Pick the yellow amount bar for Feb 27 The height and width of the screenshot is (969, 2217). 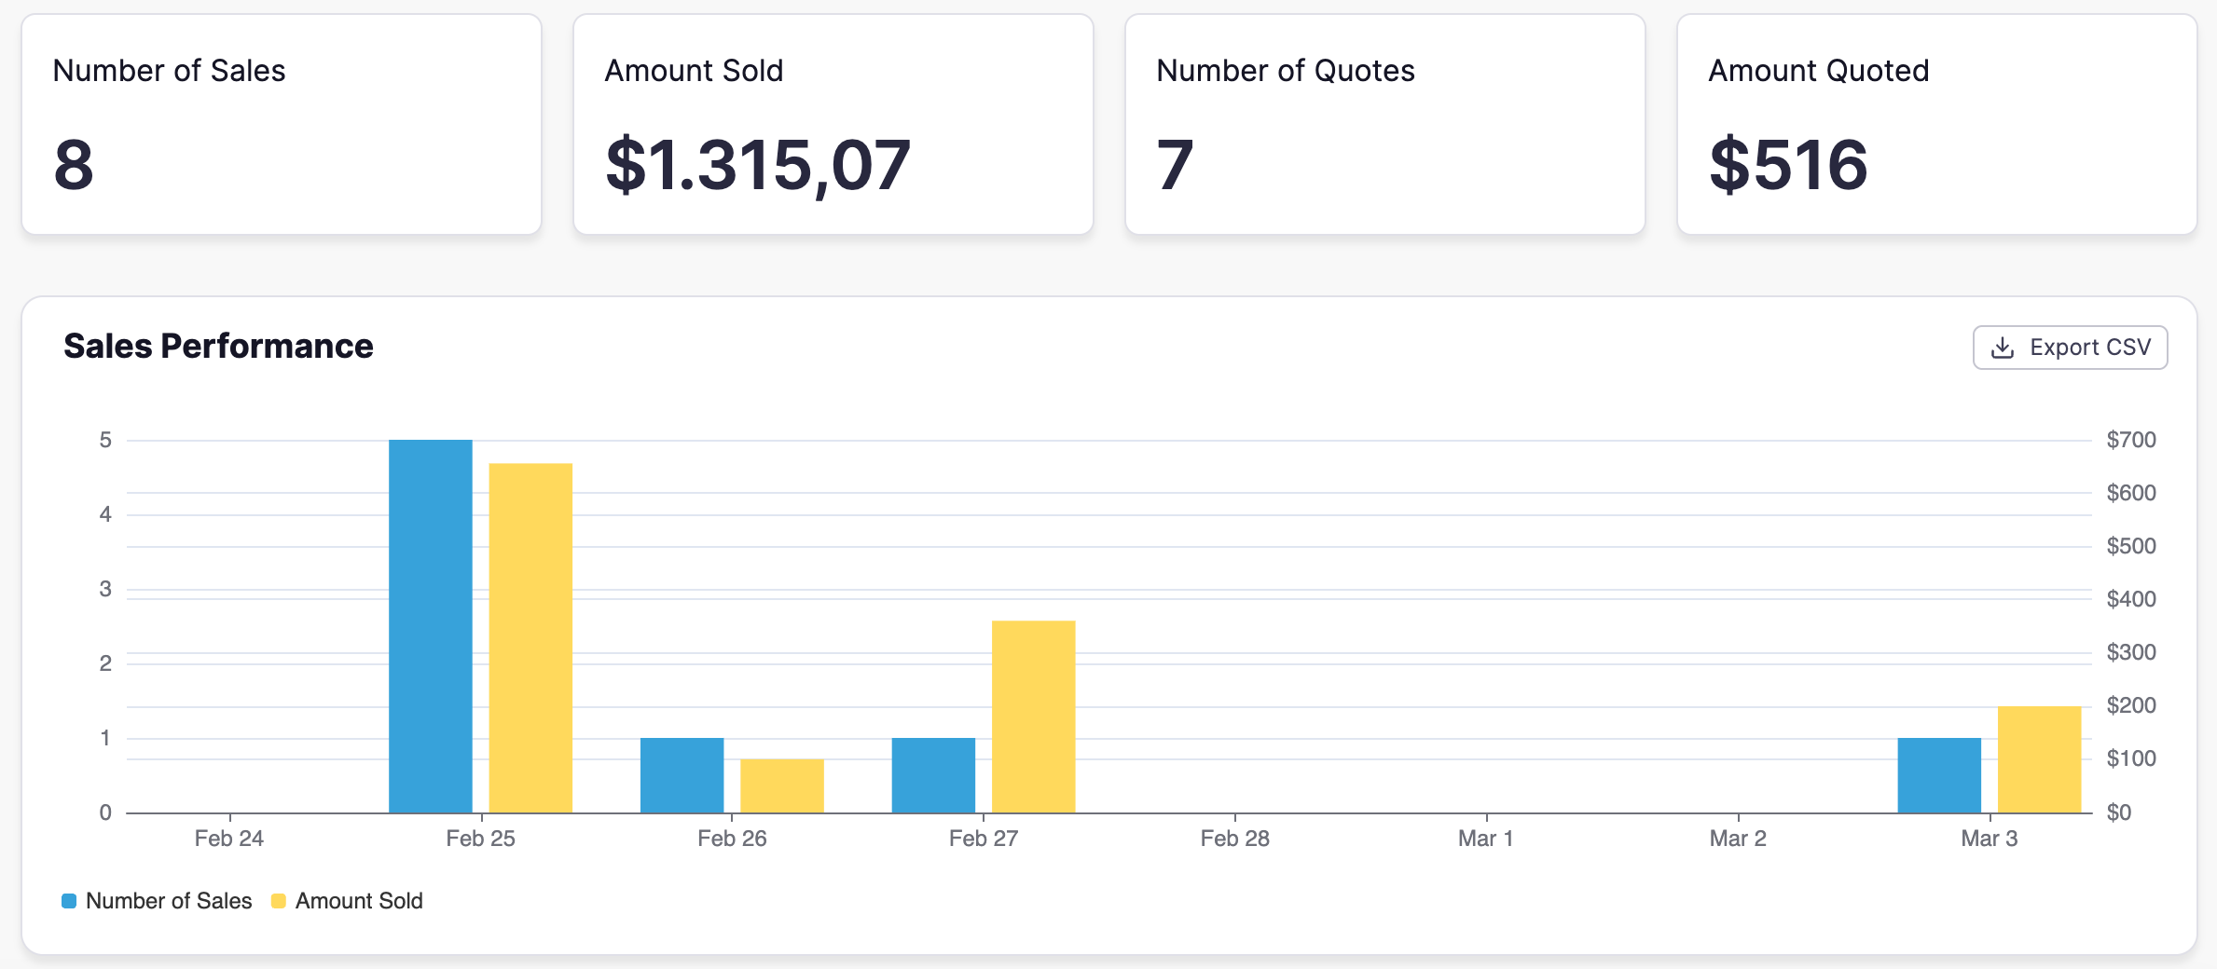(x=1033, y=717)
